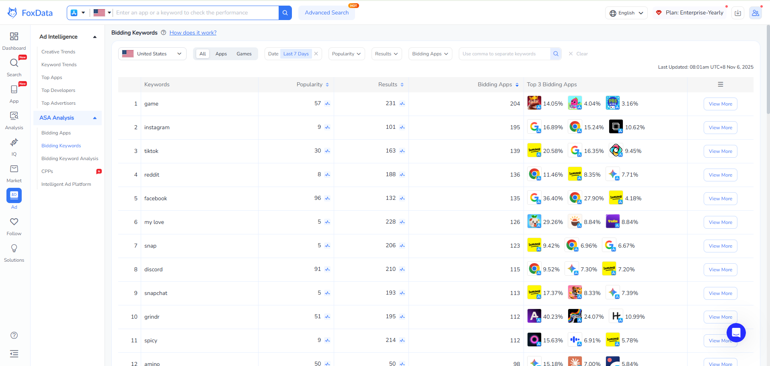Open the Follow heart icon
770x366 pixels.
[14, 222]
